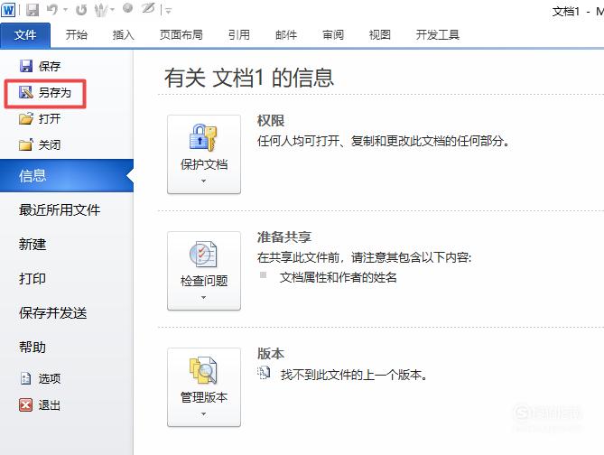Select 帮助 in the sidebar
The height and width of the screenshot is (455, 604).
[x=33, y=348]
